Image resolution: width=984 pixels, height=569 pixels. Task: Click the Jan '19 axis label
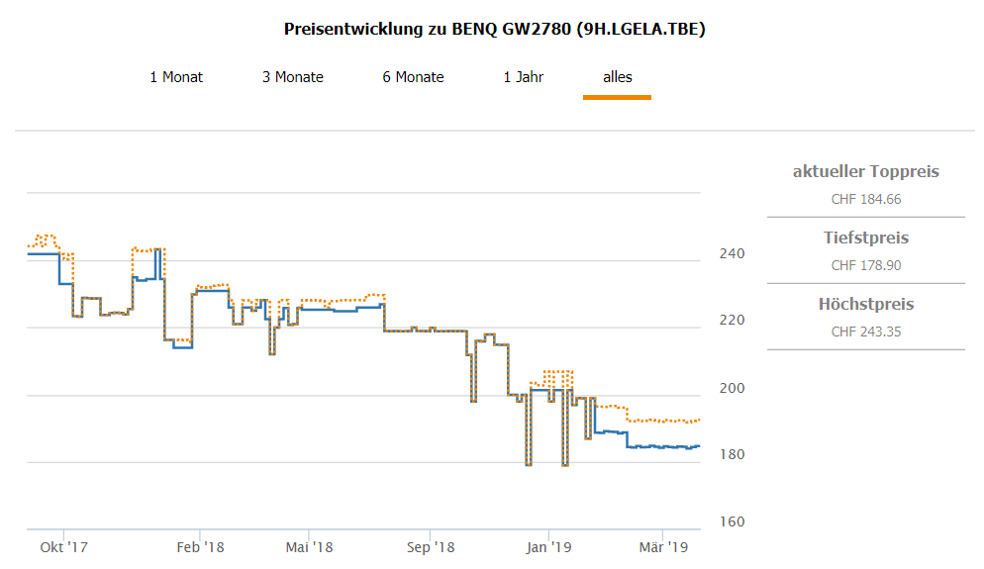(548, 546)
